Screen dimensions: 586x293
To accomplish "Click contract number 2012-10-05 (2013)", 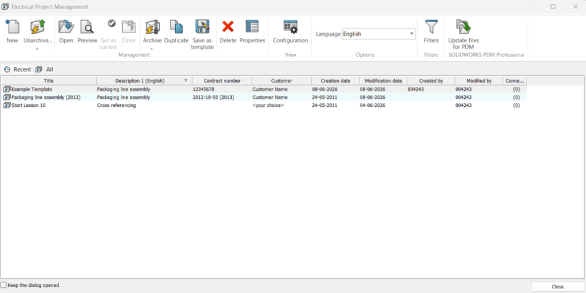I will (x=213, y=97).
